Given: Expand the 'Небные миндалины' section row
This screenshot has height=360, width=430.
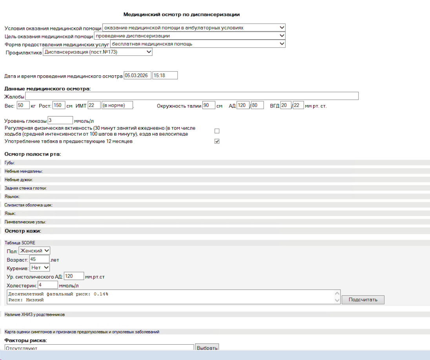Looking at the screenshot, I should pos(24,171).
